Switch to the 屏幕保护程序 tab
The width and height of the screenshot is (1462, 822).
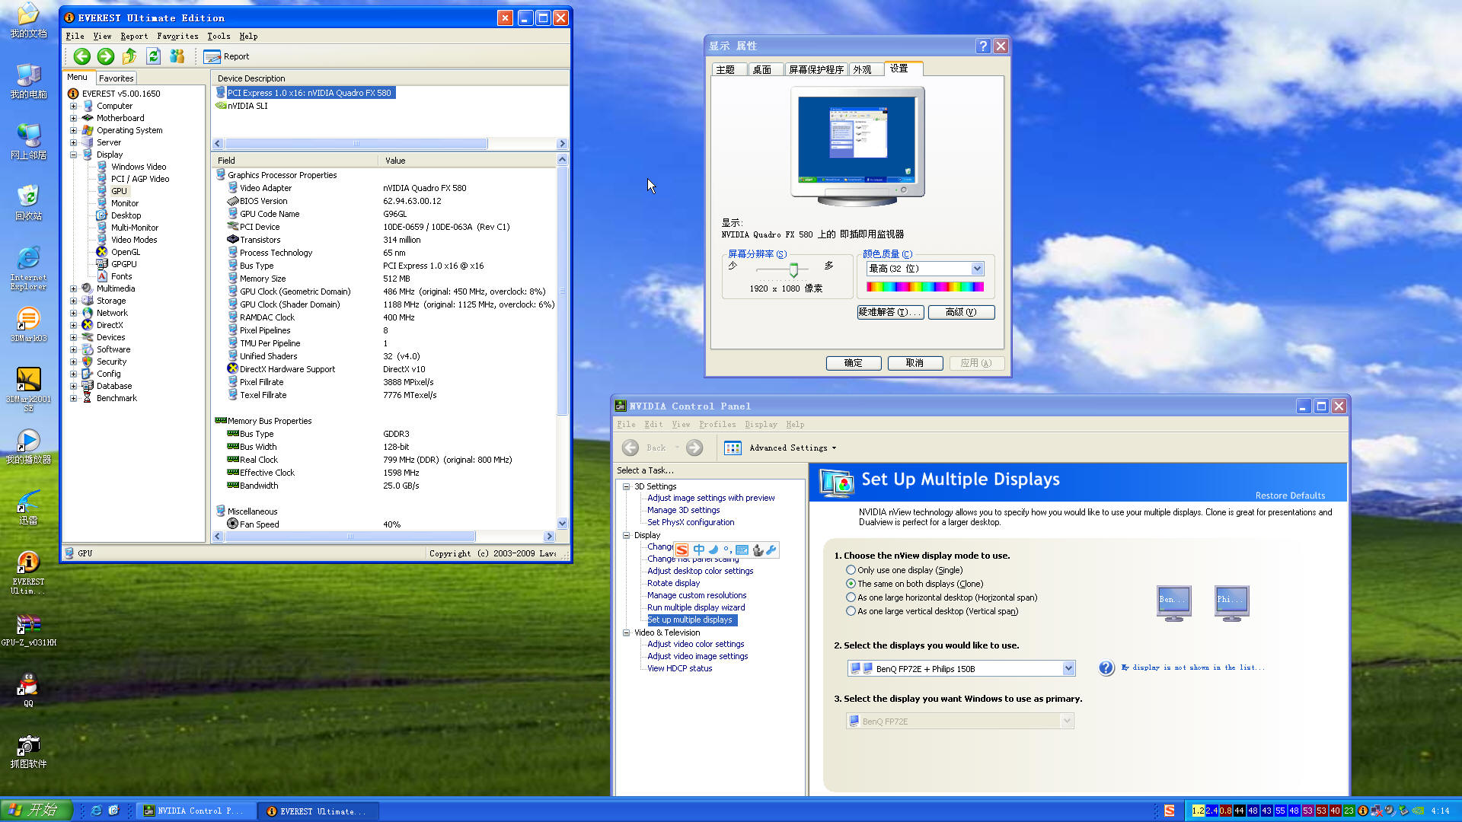816,70
